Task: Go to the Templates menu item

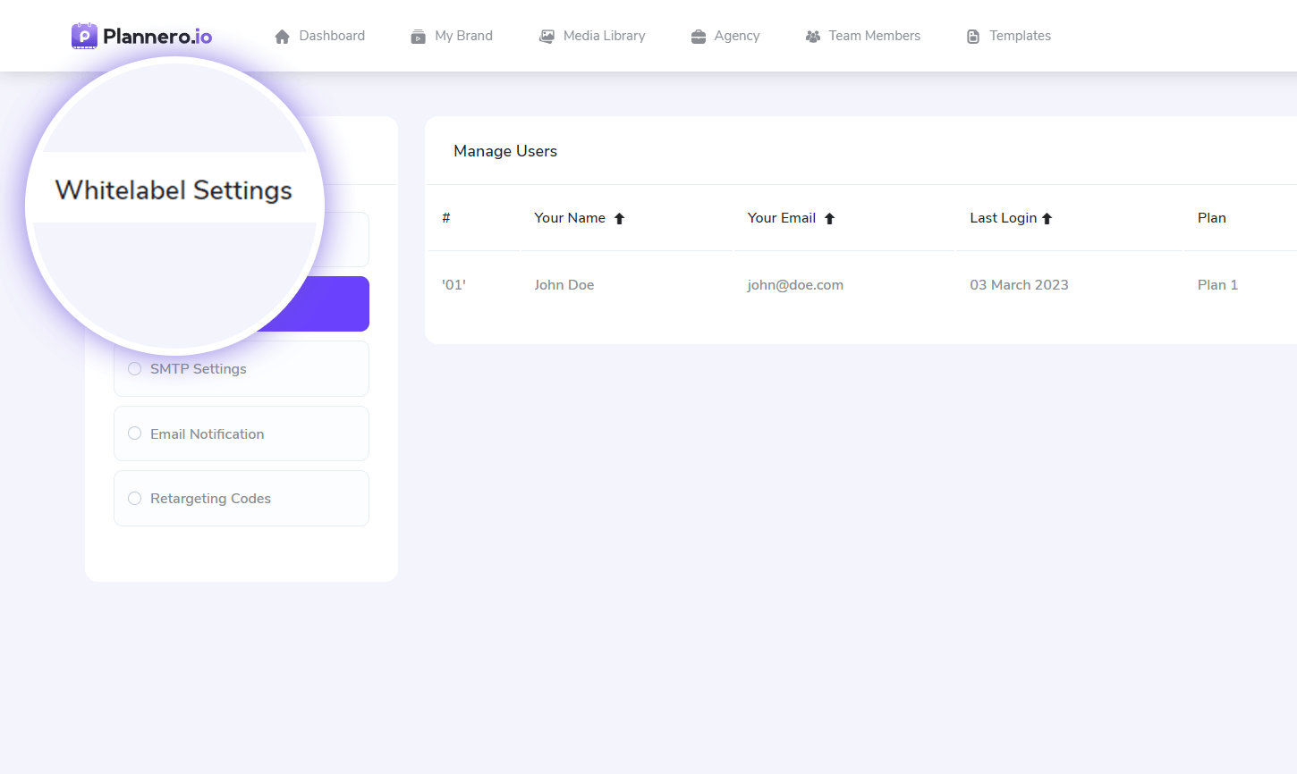Action: (1020, 36)
